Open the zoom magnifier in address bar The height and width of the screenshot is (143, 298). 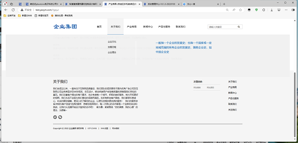tap(227, 10)
